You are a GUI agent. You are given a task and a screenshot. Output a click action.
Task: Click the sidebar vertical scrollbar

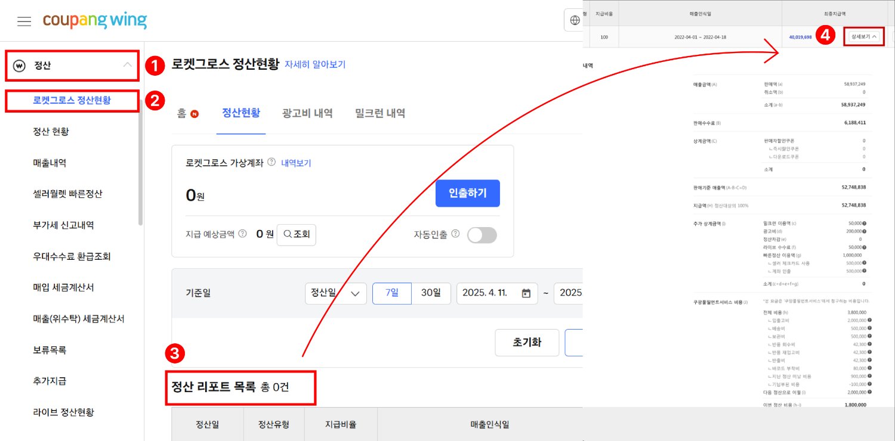coord(140,164)
